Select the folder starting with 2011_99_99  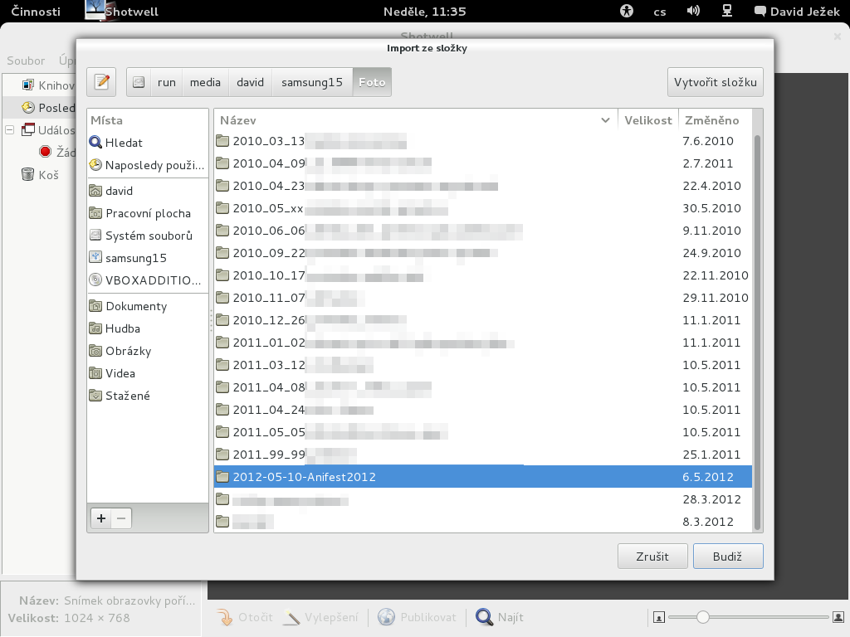(483, 455)
